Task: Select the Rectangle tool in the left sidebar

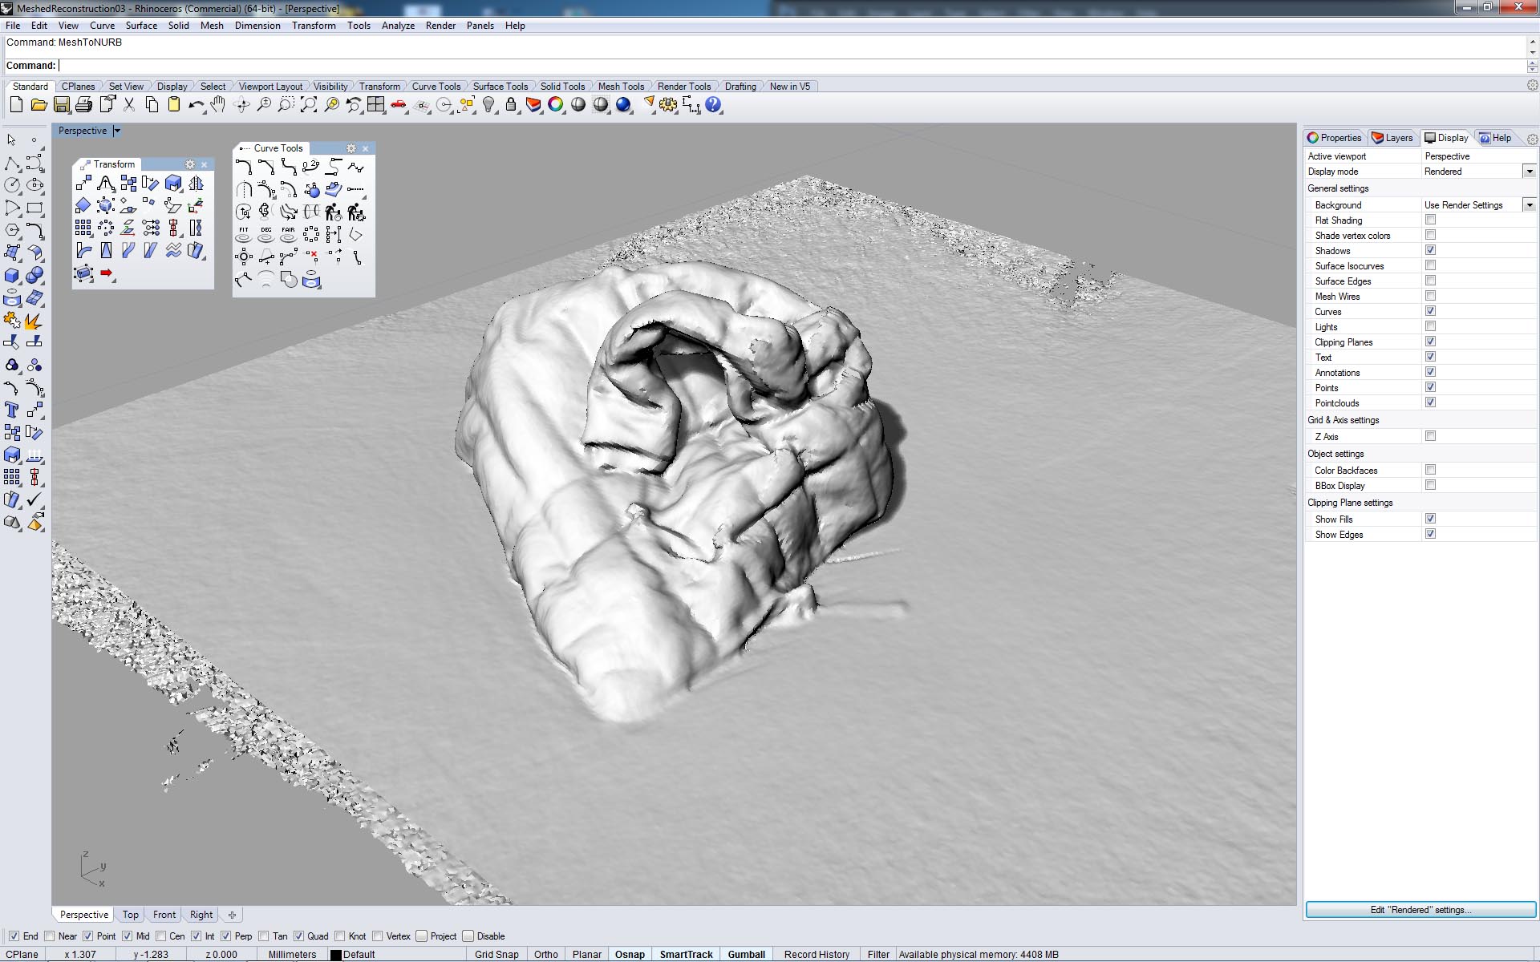Action: pos(34,208)
